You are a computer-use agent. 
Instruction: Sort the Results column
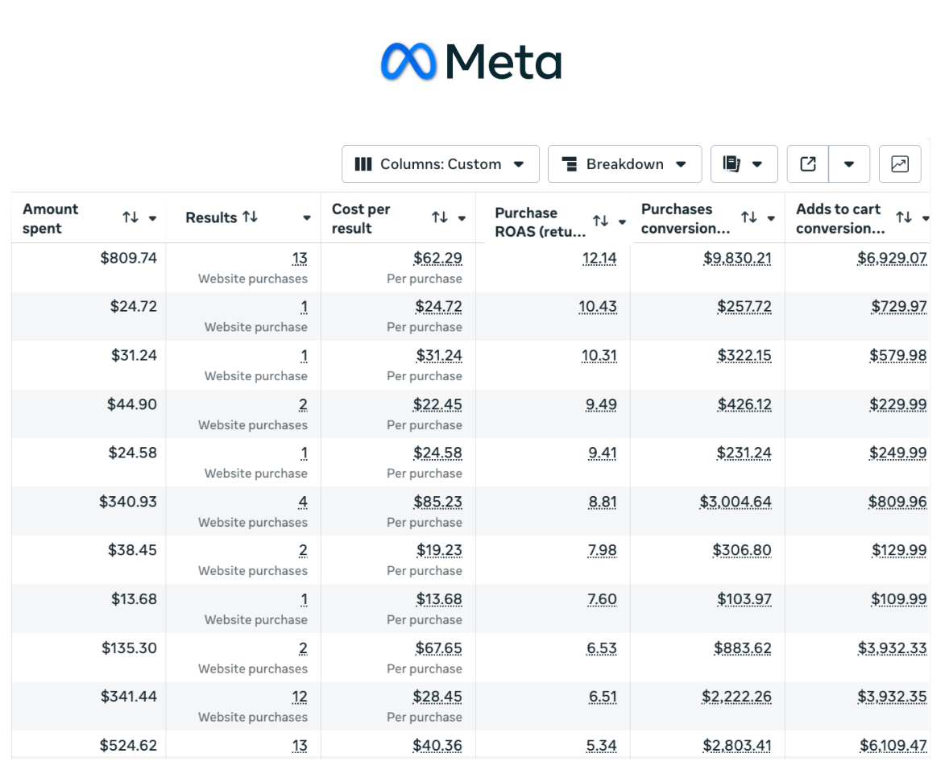(x=250, y=217)
